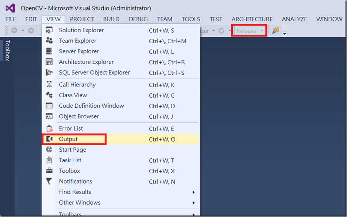Click the Call Hierarchy icon
This screenshot has height=217, width=347.
[x=49, y=84]
